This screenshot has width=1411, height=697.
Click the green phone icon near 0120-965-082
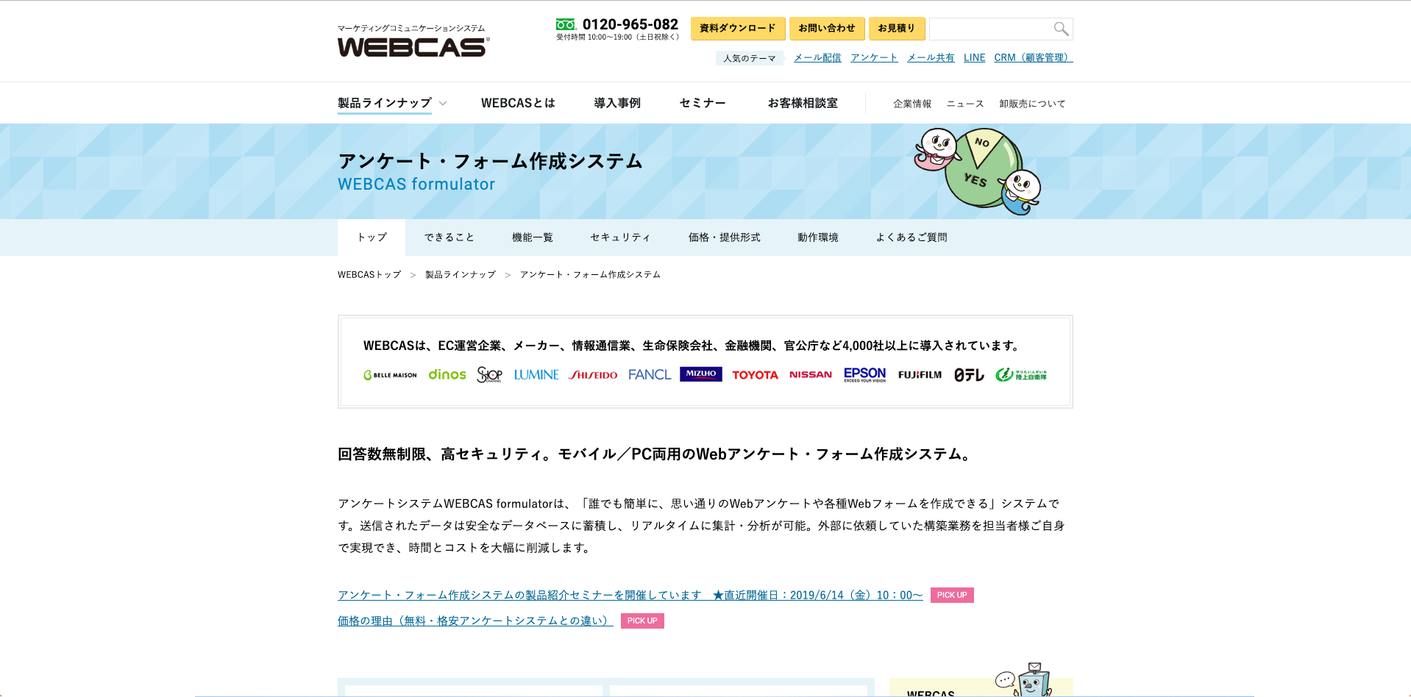[x=564, y=24]
